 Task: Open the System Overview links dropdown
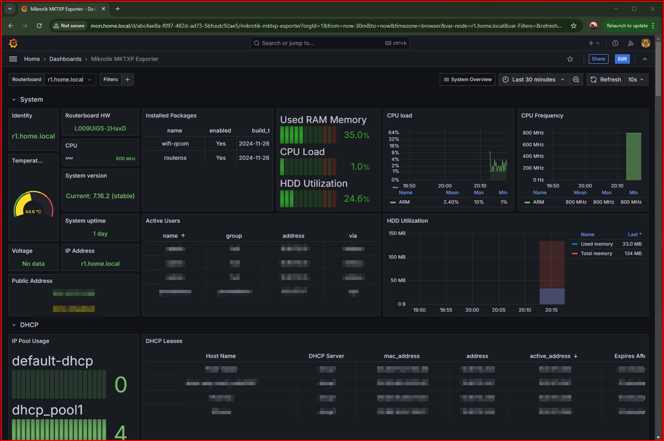pyautogui.click(x=467, y=79)
